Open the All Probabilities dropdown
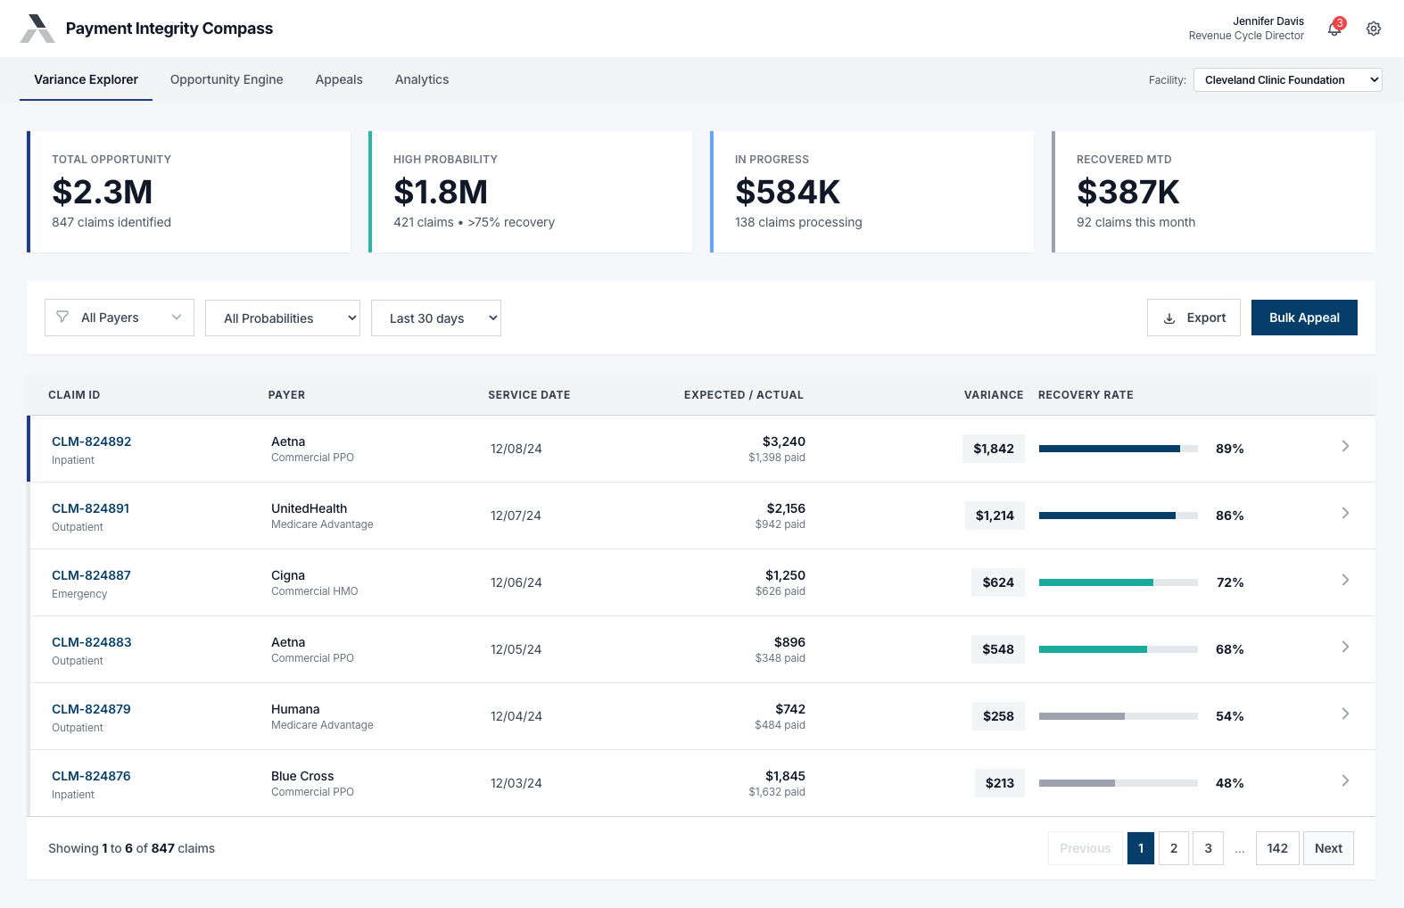The width and height of the screenshot is (1404, 908). pyautogui.click(x=283, y=318)
